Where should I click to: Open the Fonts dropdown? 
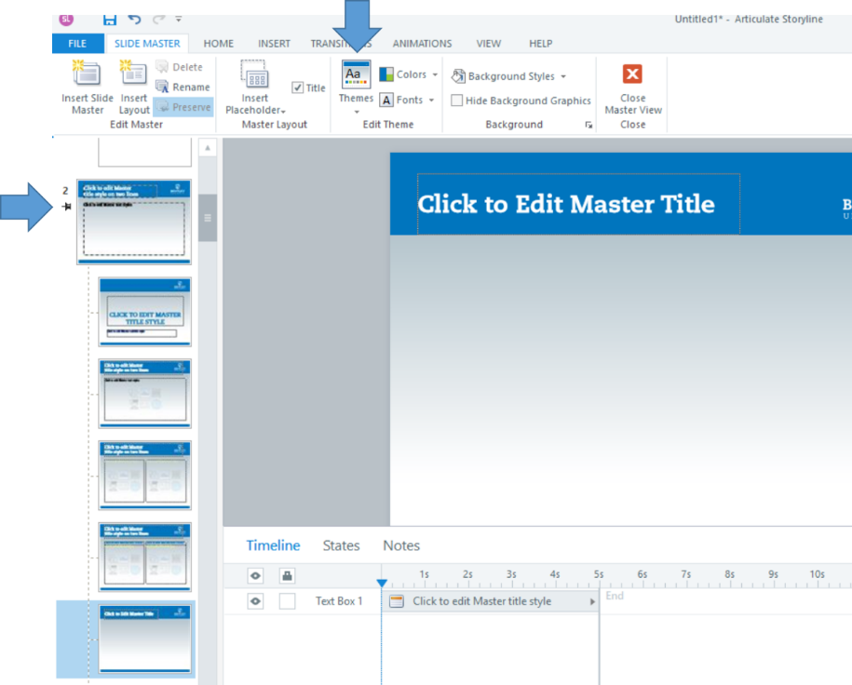pyautogui.click(x=408, y=100)
